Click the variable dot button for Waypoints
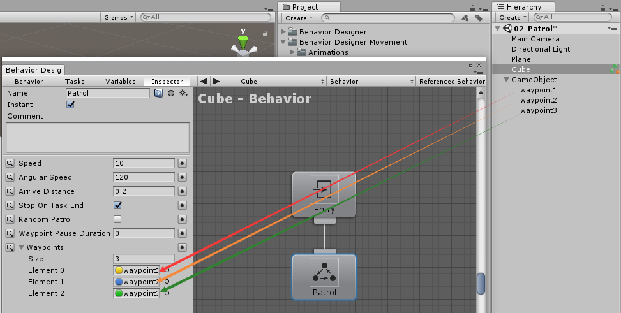621x313 pixels. point(182,248)
